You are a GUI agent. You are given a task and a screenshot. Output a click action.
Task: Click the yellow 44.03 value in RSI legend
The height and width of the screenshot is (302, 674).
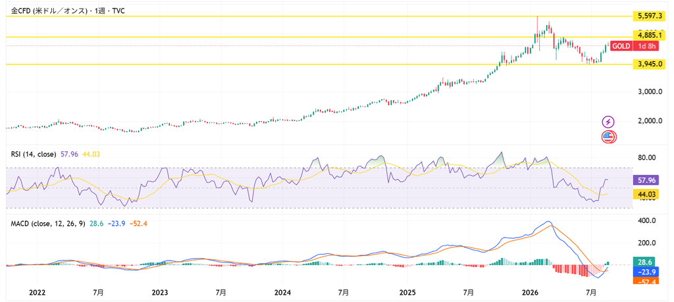[91, 154]
